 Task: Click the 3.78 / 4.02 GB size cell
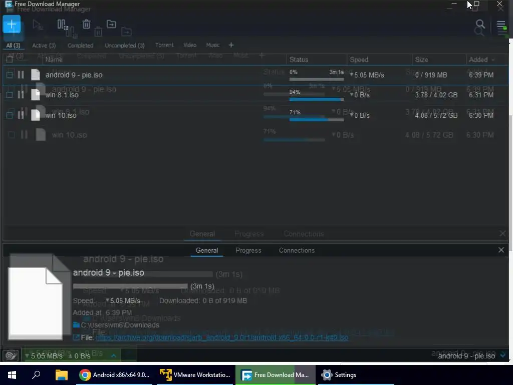[x=436, y=95]
